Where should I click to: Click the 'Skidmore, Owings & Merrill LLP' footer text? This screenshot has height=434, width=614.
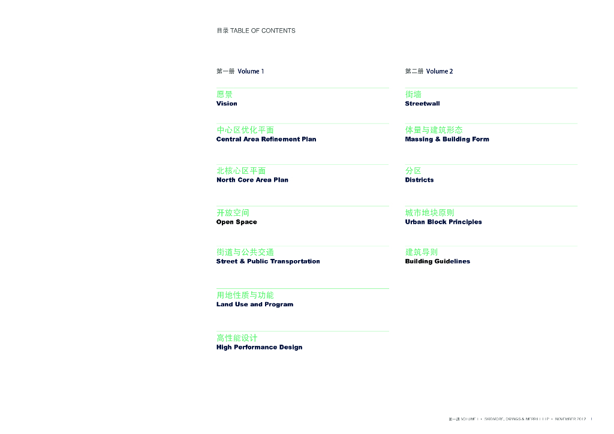coord(516,418)
